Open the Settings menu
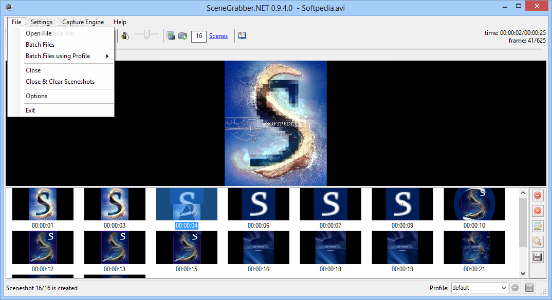Image resolution: width=552 pixels, height=300 pixels. coord(42,22)
